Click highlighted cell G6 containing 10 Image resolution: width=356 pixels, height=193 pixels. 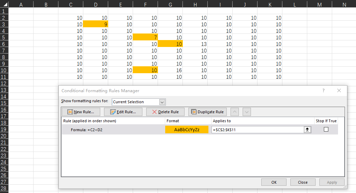tap(170, 44)
